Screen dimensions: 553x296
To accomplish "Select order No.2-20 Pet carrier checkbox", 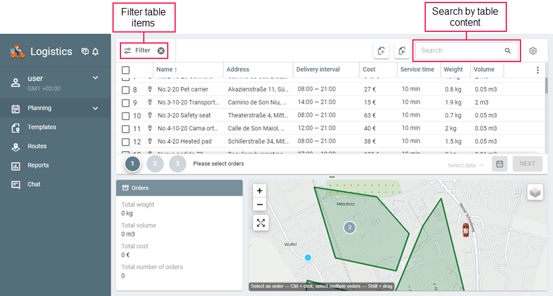I will click(x=125, y=90).
